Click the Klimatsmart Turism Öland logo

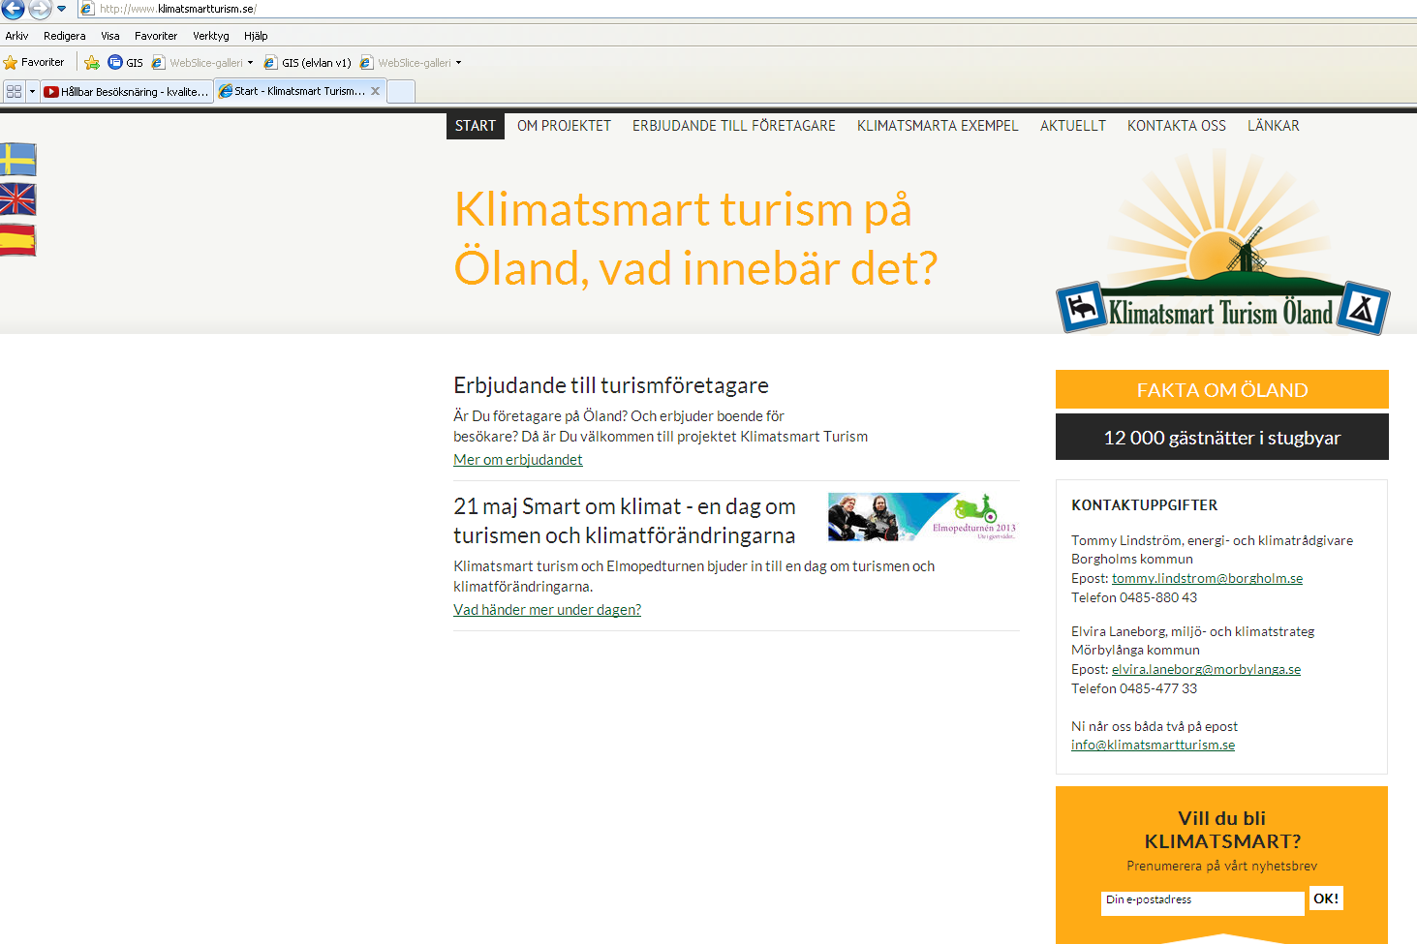click(x=1222, y=243)
